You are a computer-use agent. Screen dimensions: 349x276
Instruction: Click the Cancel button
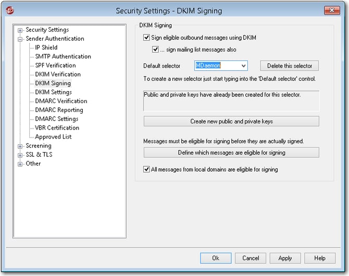pos(251,258)
